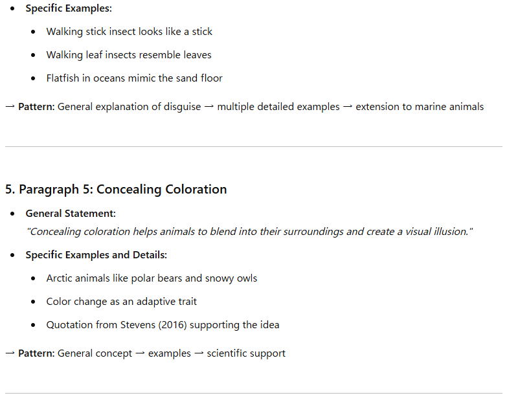Click the phrase "multiple detailed examples"

click(x=278, y=107)
